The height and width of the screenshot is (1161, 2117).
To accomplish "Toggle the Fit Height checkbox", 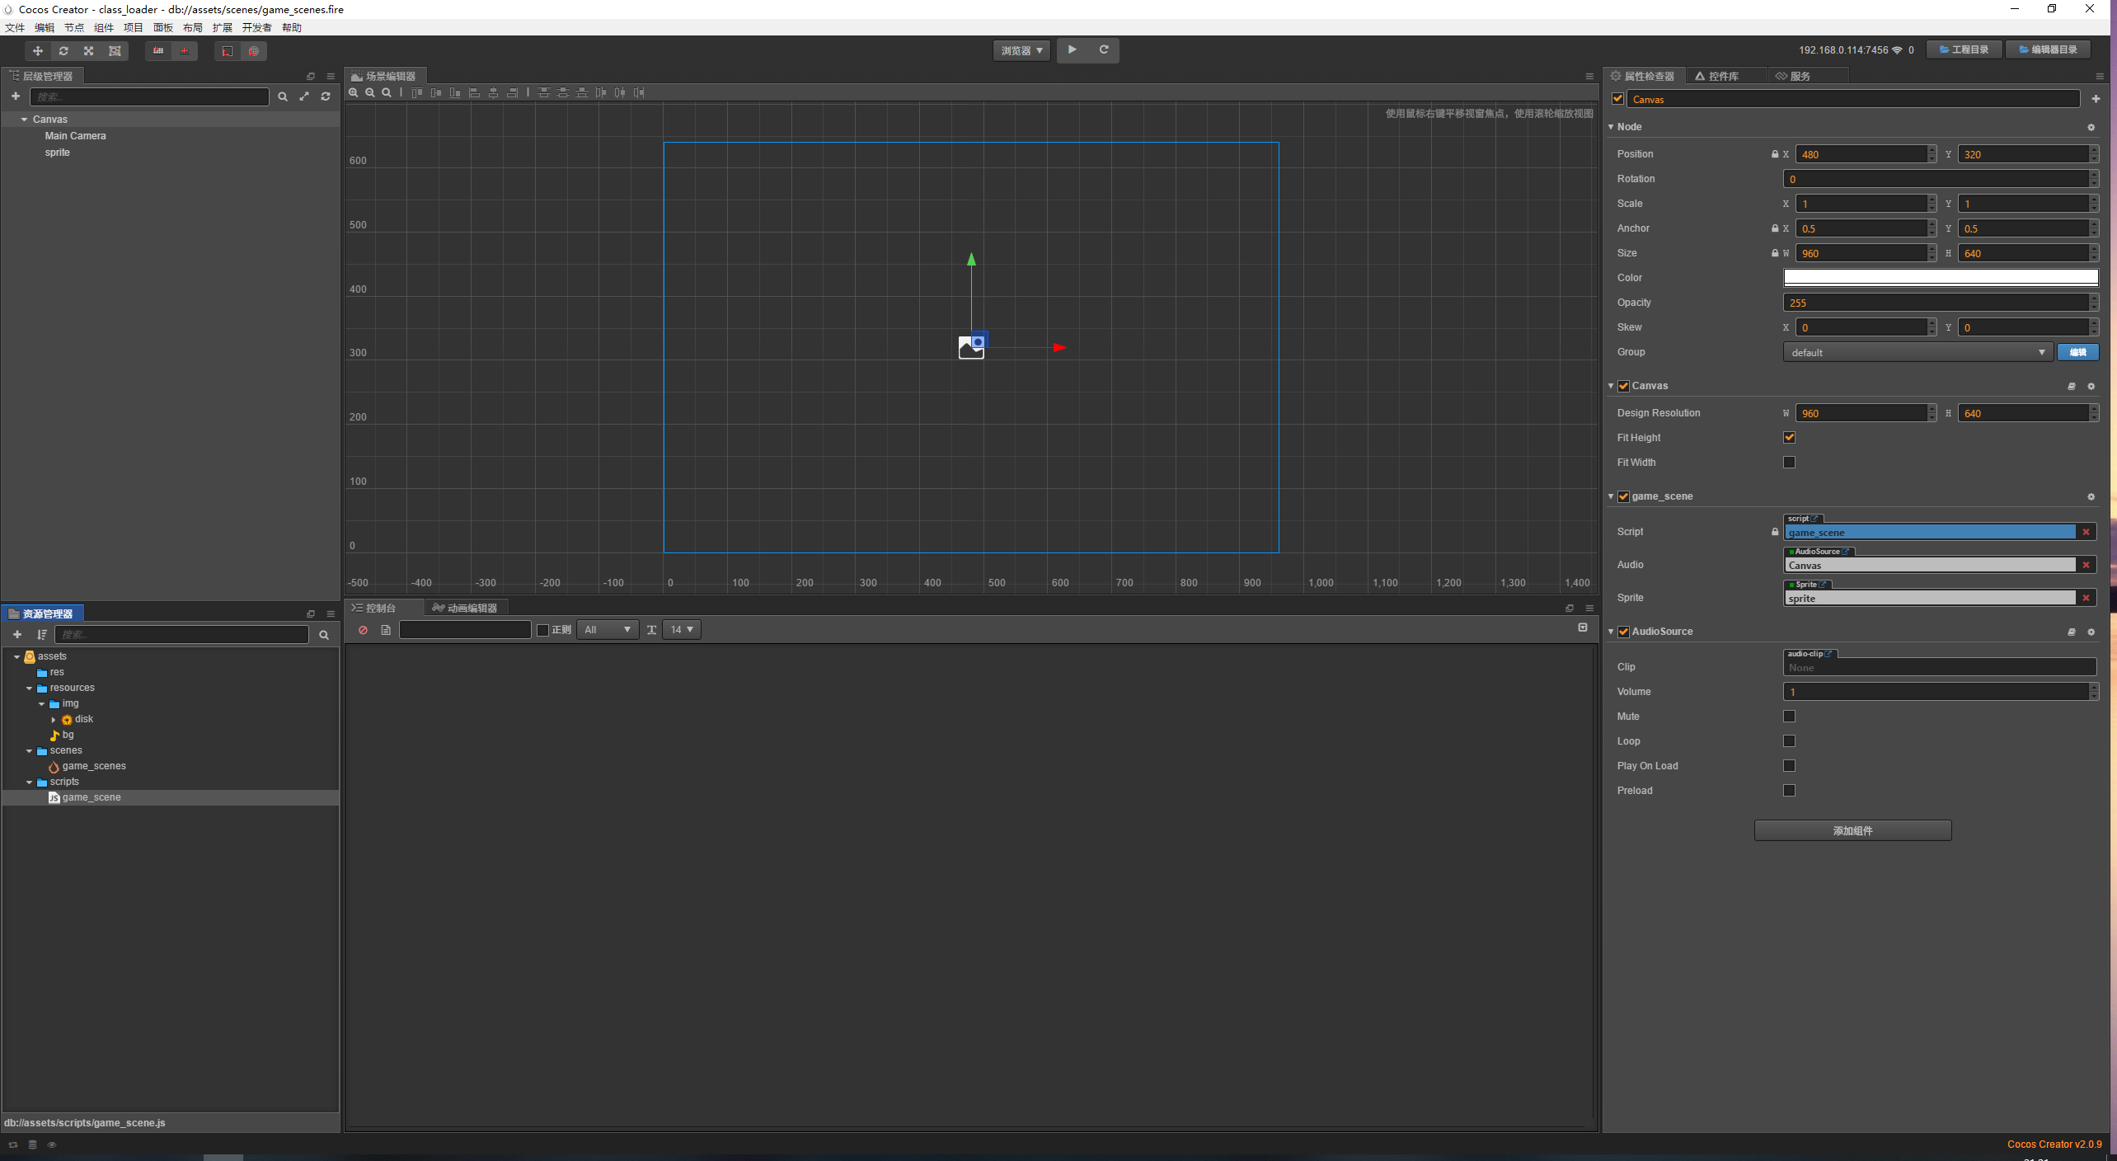I will pos(1789,438).
